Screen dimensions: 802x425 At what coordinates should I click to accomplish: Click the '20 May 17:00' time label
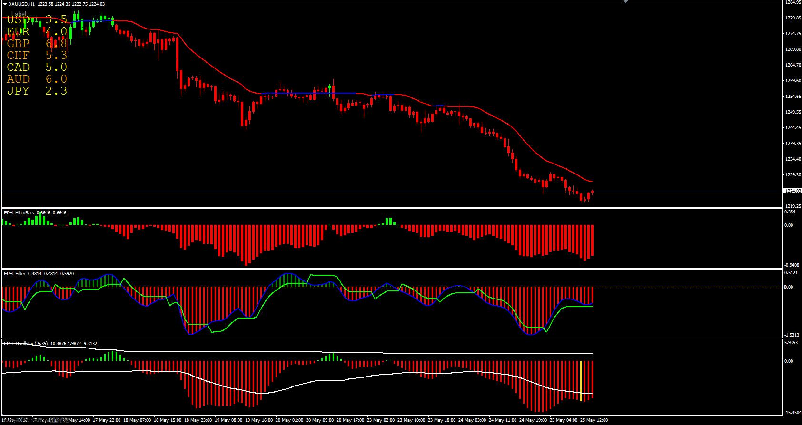350,420
